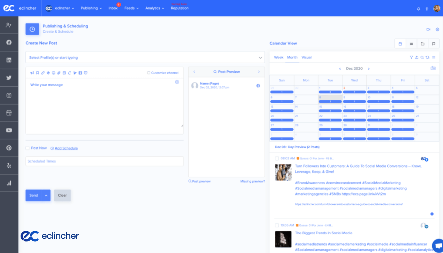Clear message with the circled X icon
This screenshot has height=253, width=443.
[177, 82]
